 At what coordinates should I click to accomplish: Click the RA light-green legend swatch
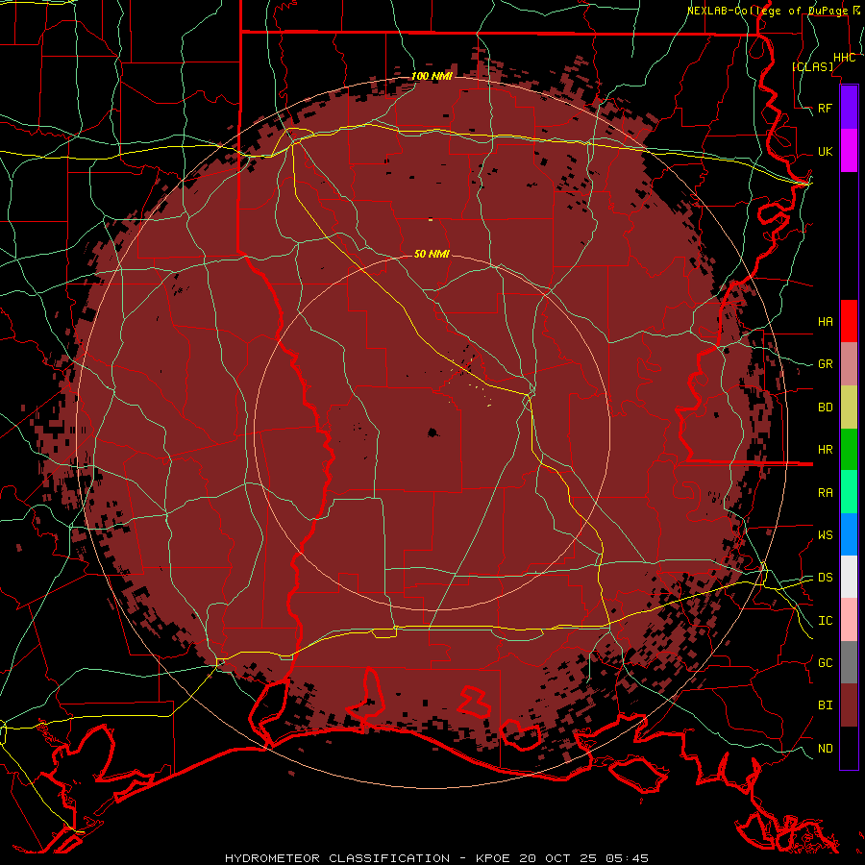point(849,492)
